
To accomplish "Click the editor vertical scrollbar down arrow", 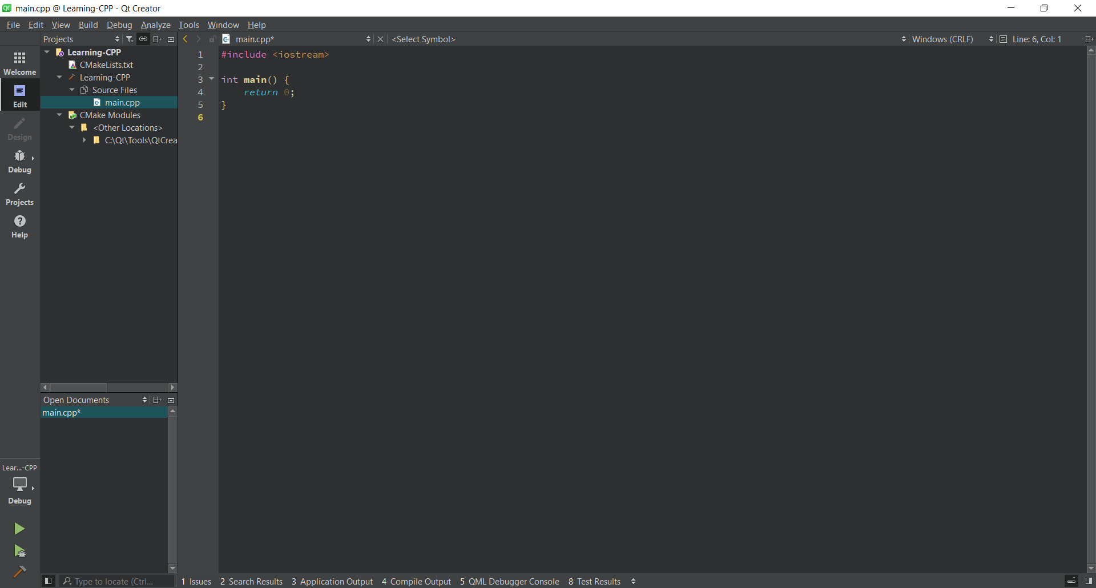I will [1091, 568].
